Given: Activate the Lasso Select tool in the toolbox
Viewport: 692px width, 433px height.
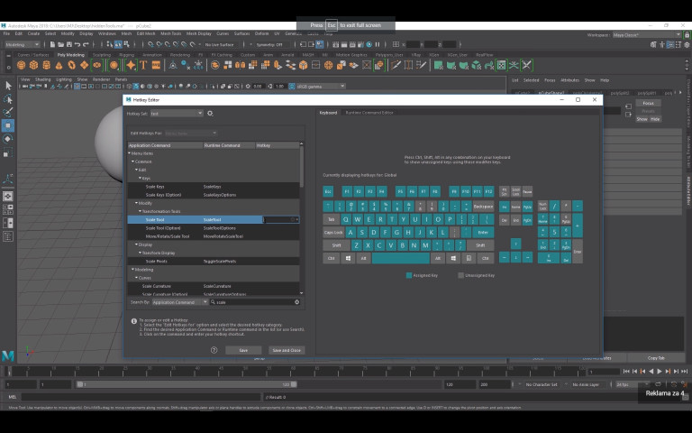Looking at the screenshot, I should click(x=8, y=99).
